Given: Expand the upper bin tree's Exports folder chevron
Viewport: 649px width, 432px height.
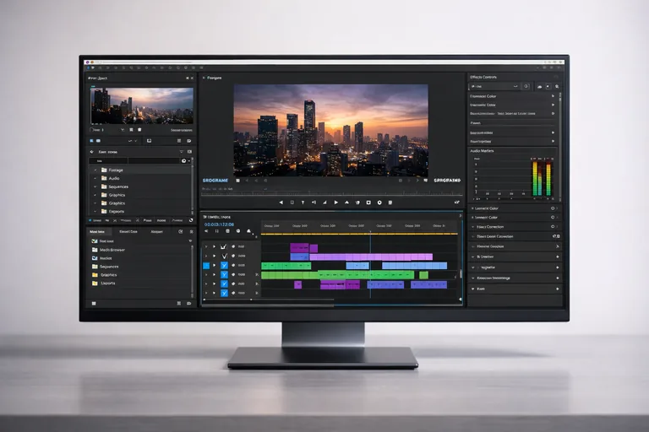Looking at the screenshot, I should click(95, 212).
